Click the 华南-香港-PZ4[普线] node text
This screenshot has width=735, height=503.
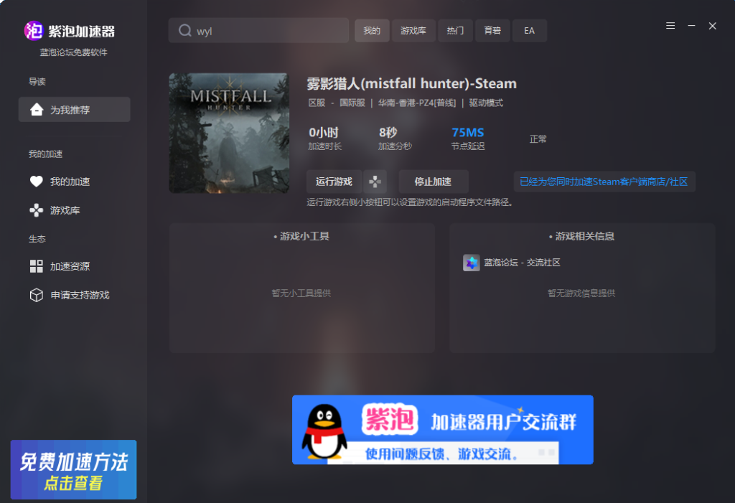[417, 103]
